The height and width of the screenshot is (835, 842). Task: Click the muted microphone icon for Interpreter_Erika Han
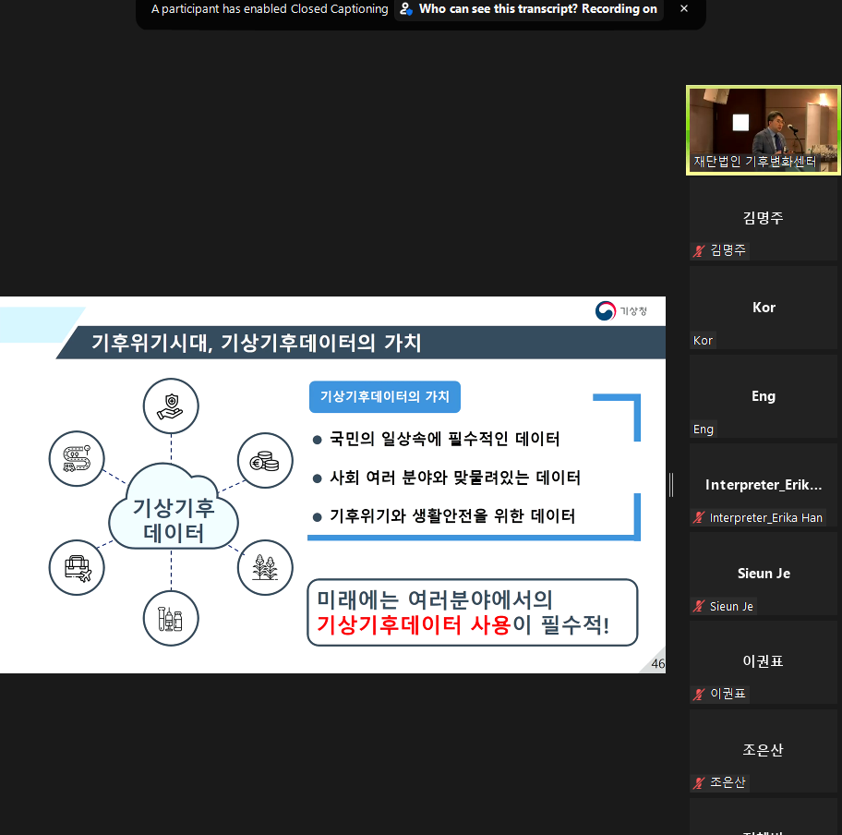698,517
